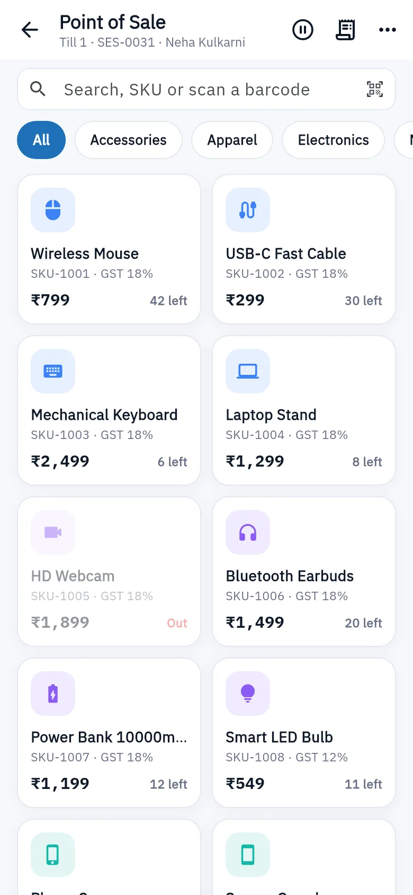Pause the current sale session

point(303,30)
